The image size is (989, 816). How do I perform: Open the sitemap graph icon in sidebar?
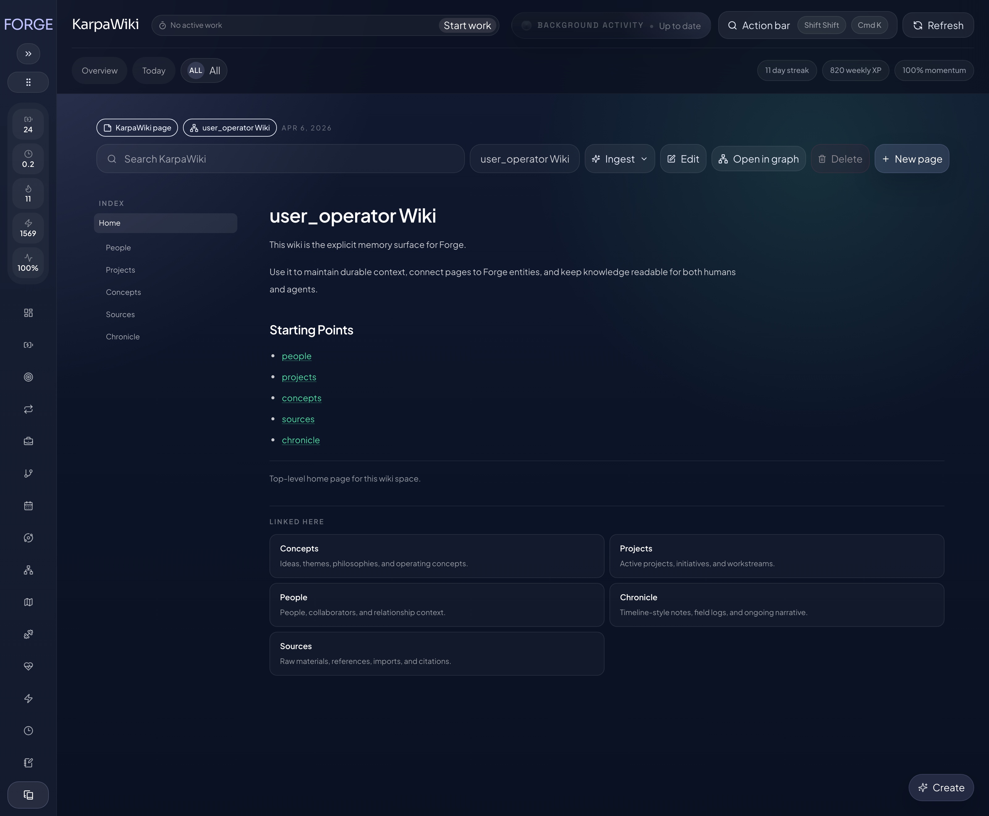tap(28, 570)
